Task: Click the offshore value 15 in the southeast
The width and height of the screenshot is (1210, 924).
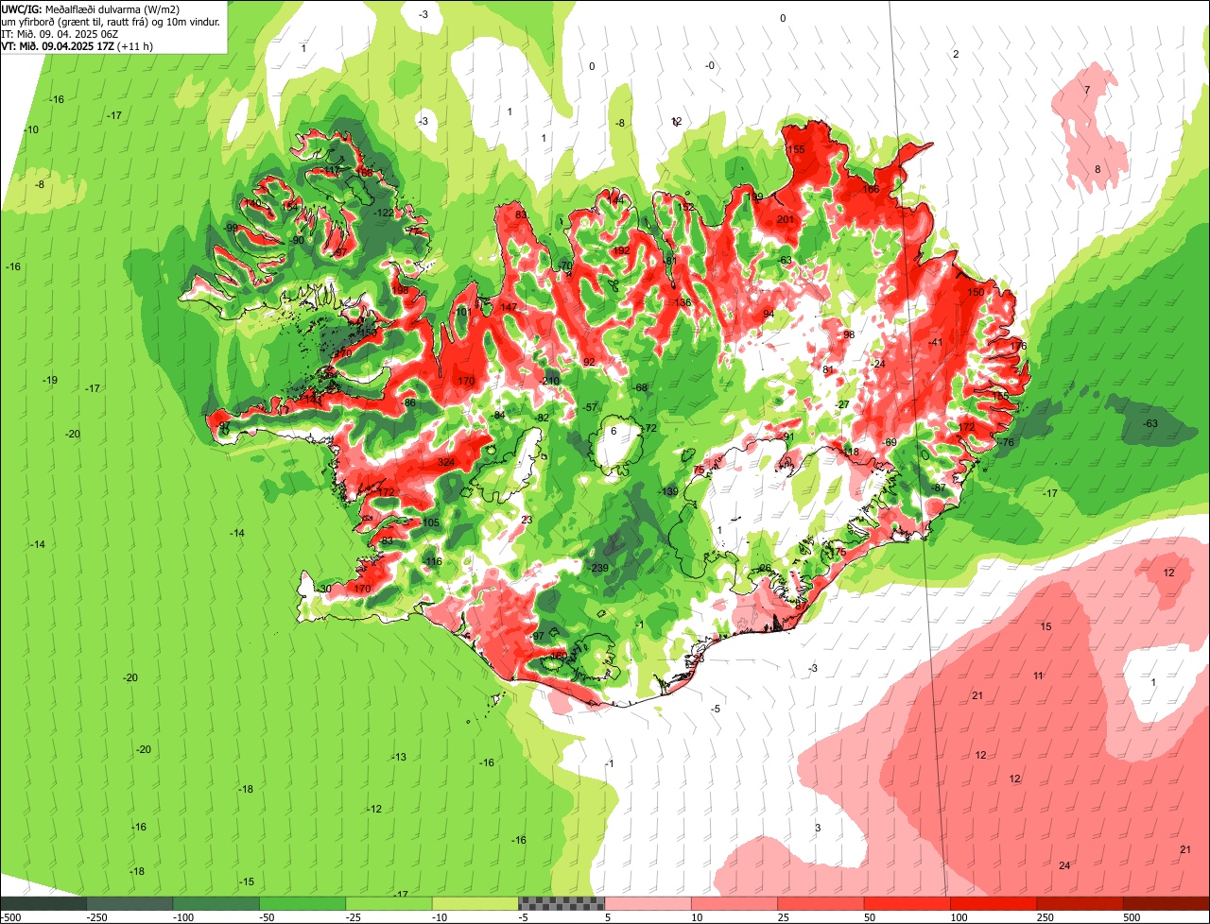Action: coord(1046,626)
